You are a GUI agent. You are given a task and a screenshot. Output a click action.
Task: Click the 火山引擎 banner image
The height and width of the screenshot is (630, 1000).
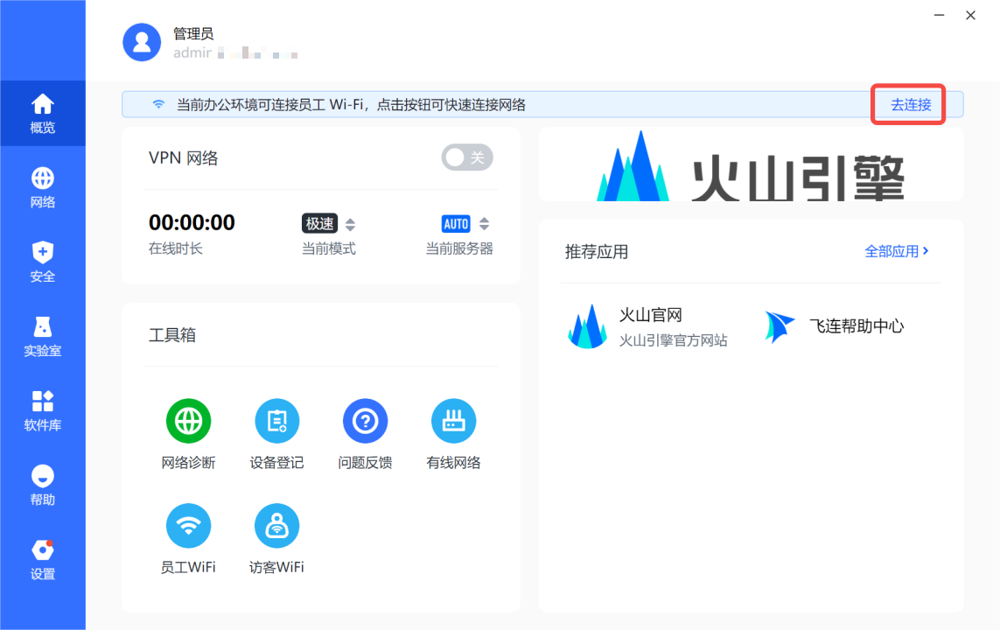coord(751,164)
